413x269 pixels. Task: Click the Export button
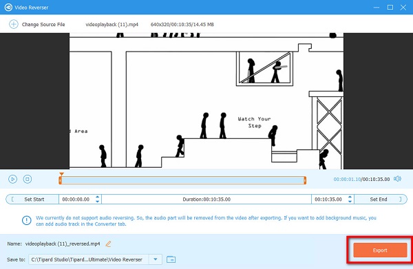[x=380, y=250]
